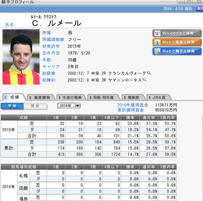Click the 年齢 value 36歳

tap(72, 60)
